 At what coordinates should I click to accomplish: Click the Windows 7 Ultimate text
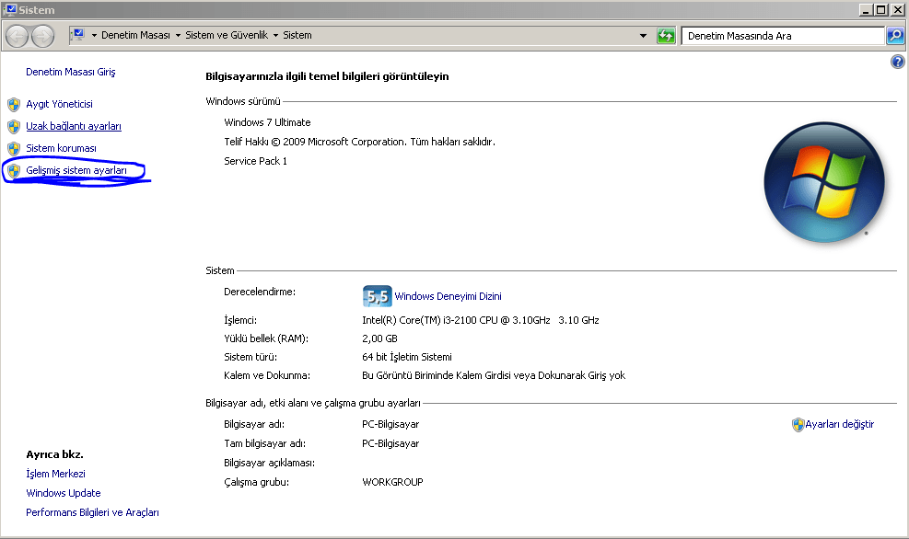tap(267, 122)
